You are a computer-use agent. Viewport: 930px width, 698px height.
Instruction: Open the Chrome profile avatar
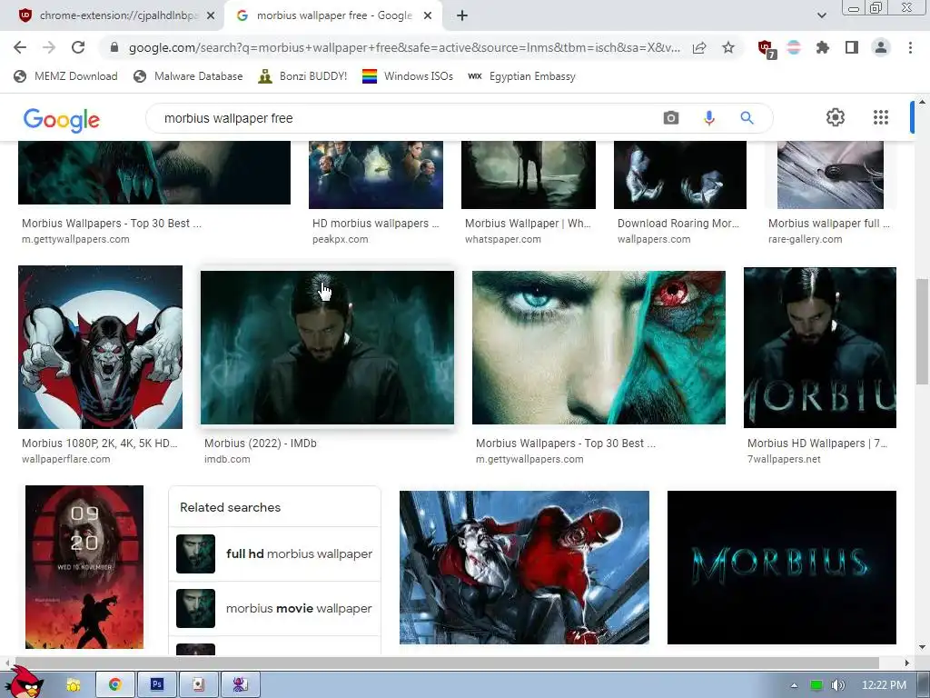pyautogui.click(x=881, y=47)
